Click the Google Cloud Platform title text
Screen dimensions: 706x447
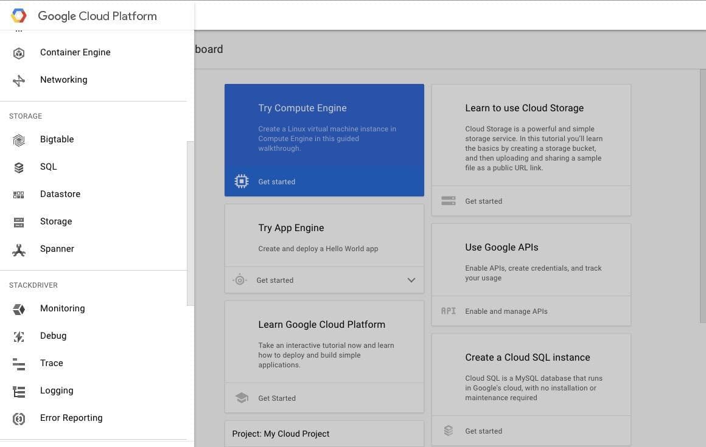pos(97,16)
